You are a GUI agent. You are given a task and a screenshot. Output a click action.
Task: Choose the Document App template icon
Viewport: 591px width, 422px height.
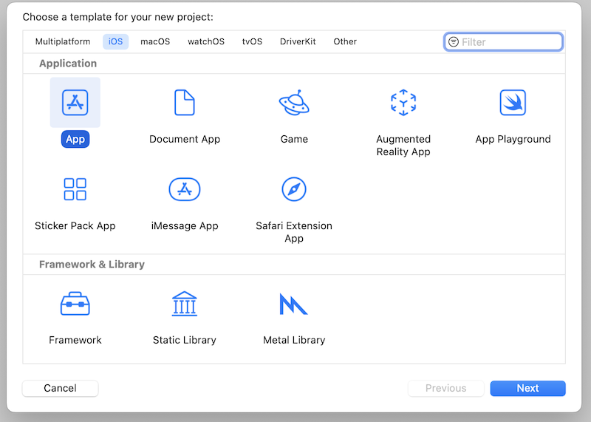pos(185,103)
